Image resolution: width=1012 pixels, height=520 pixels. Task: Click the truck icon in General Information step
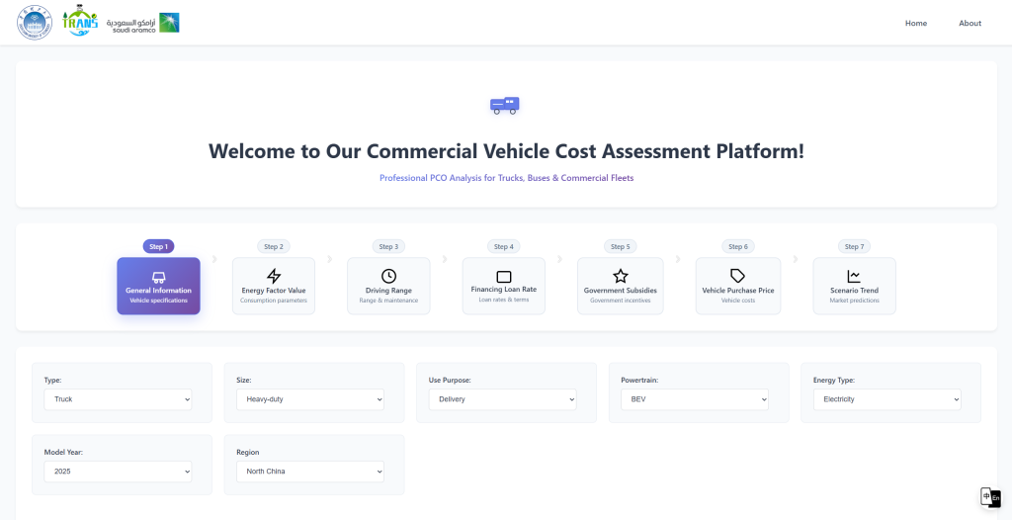click(x=158, y=276)
